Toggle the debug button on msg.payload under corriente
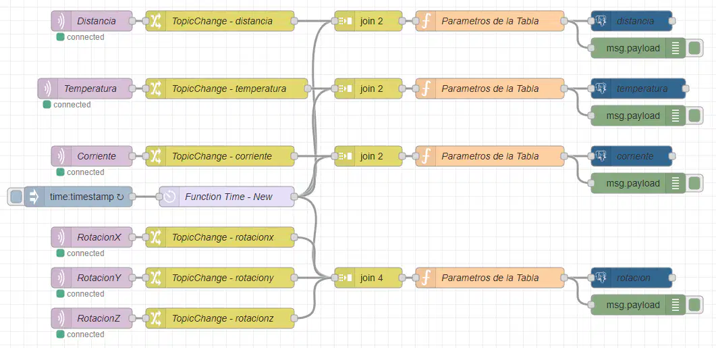Image resolution: width=716 pixels, height=348 pixels. pyautogui.click(x=694, y=183)
